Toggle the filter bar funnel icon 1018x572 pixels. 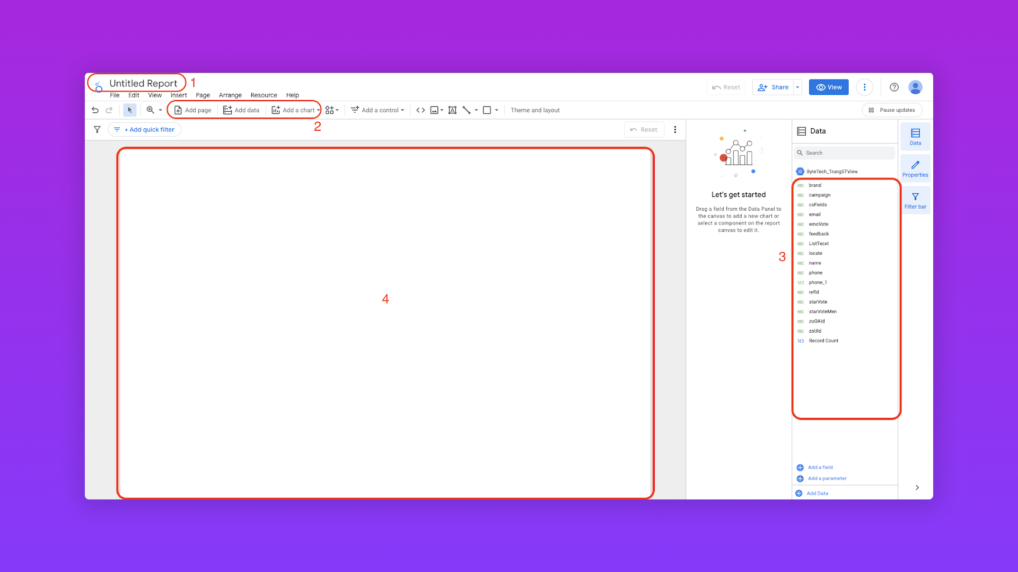pos(97,130)
